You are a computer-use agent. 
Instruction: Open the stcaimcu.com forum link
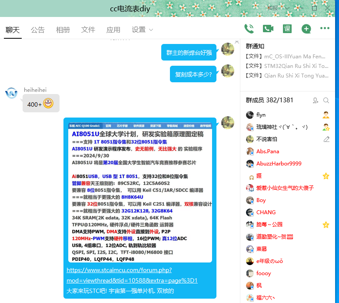[x=132, y=275]
